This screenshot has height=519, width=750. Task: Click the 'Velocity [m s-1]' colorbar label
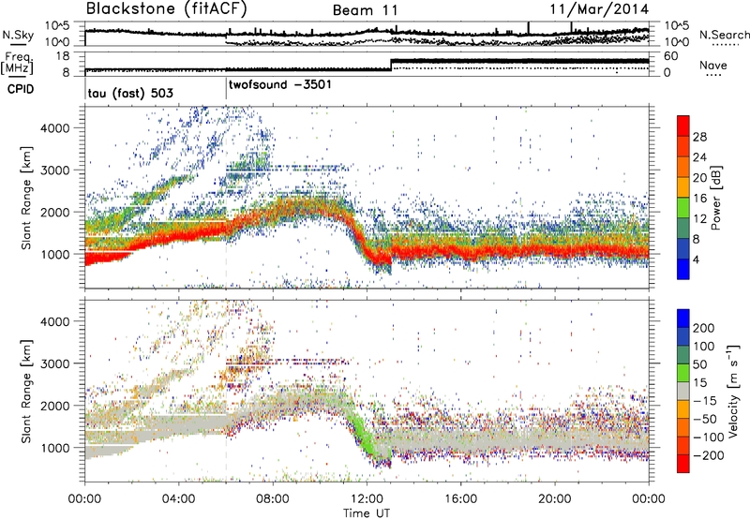pyautogui.click(x=733, y=391)
